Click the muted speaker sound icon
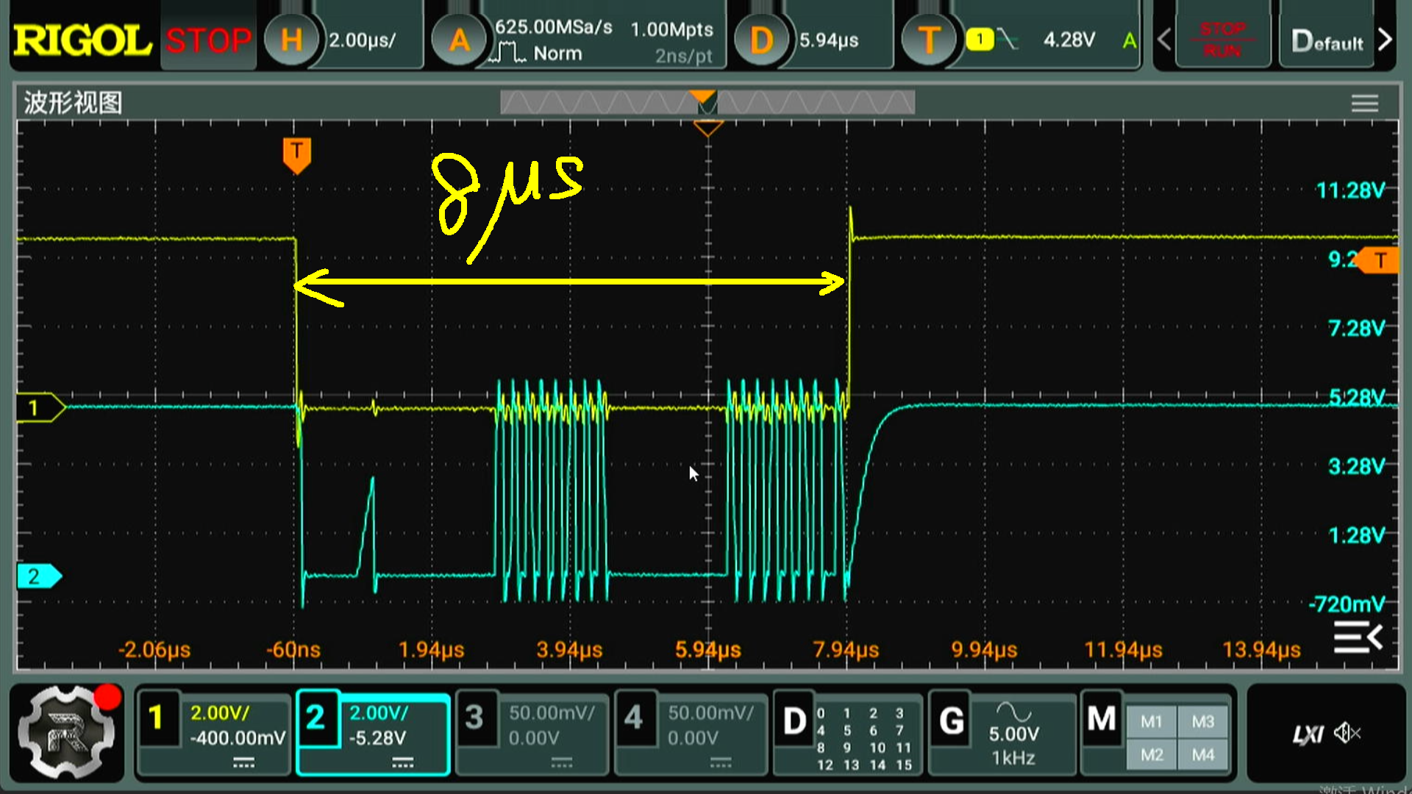 click(1347, 733)
